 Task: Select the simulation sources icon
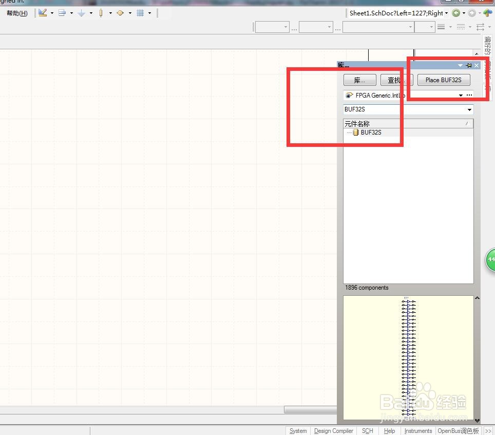click(x=120, y=13)
